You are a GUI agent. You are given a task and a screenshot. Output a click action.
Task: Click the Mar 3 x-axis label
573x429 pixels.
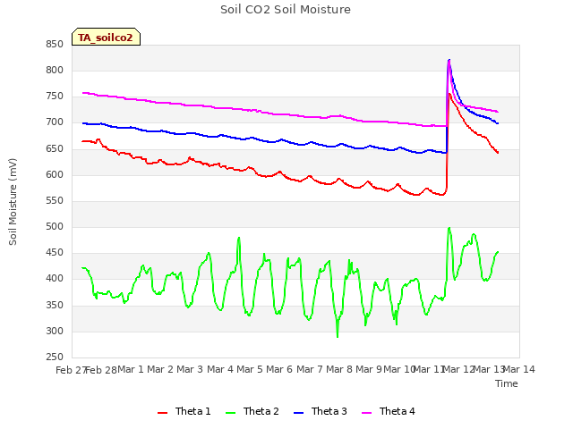pos(190,369)
